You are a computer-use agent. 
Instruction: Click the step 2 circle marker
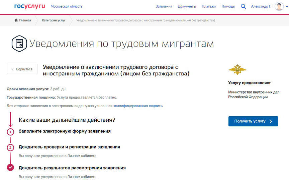pyautogui.click(x=10, y=147)
